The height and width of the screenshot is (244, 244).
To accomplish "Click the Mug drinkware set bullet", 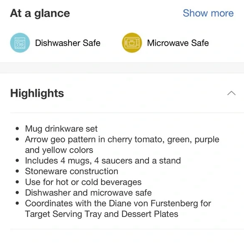I will (x=61, y=129).
